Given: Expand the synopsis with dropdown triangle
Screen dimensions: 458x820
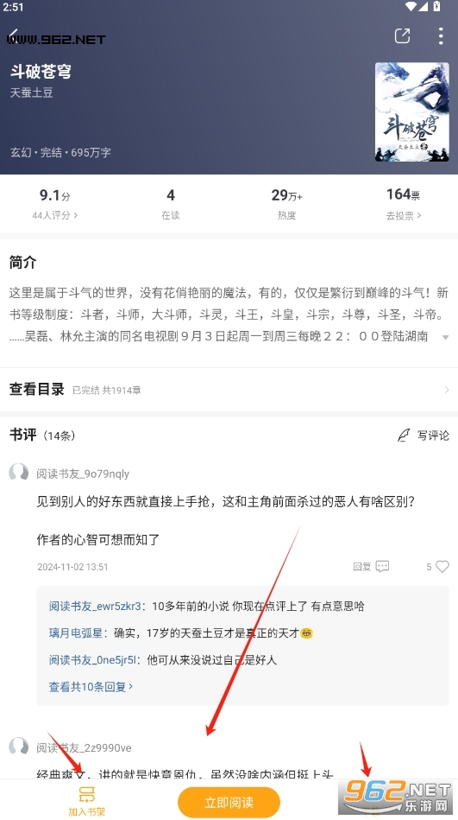Looking at the screenshot, I should tap(445, 337).
